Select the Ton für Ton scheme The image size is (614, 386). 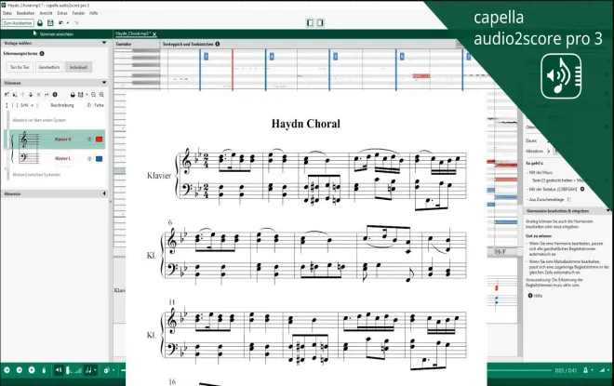click(20, 67)
